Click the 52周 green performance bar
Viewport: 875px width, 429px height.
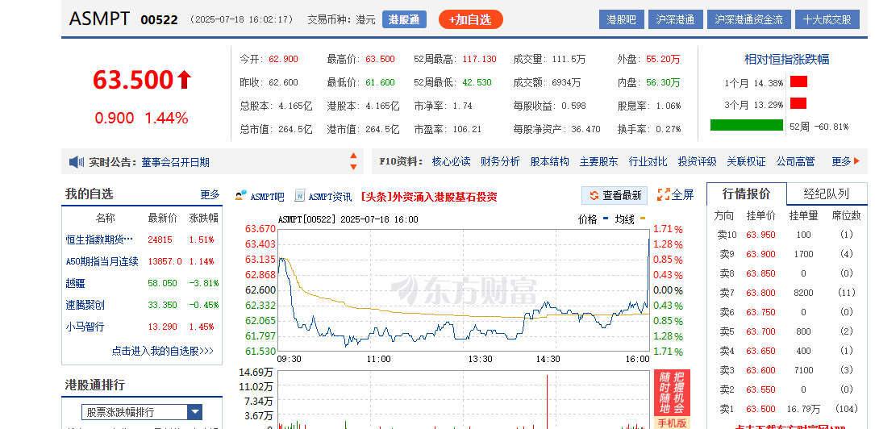[x=747, y=125]
